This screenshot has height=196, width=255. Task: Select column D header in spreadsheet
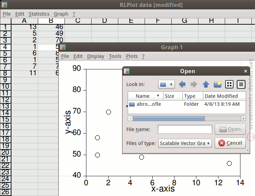tap(104, 21)
